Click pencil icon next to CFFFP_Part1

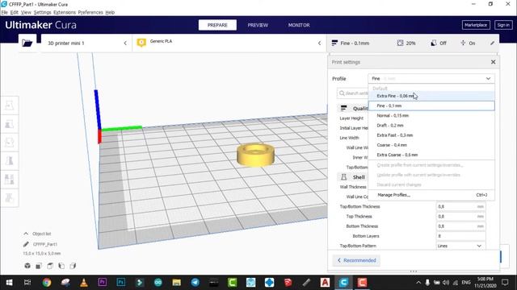click(26, 244)
